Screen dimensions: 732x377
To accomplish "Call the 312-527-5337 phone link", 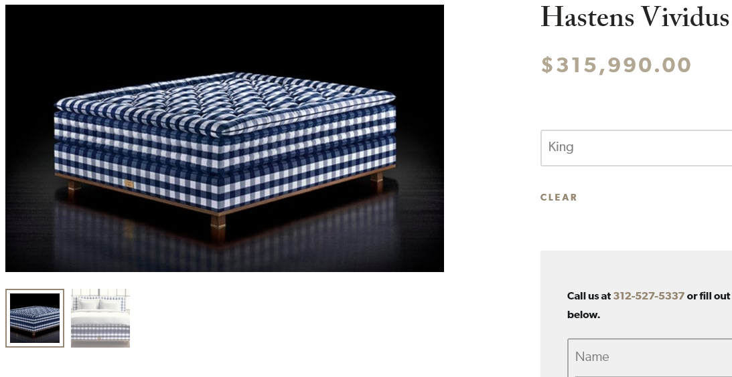I will point(648,296).
